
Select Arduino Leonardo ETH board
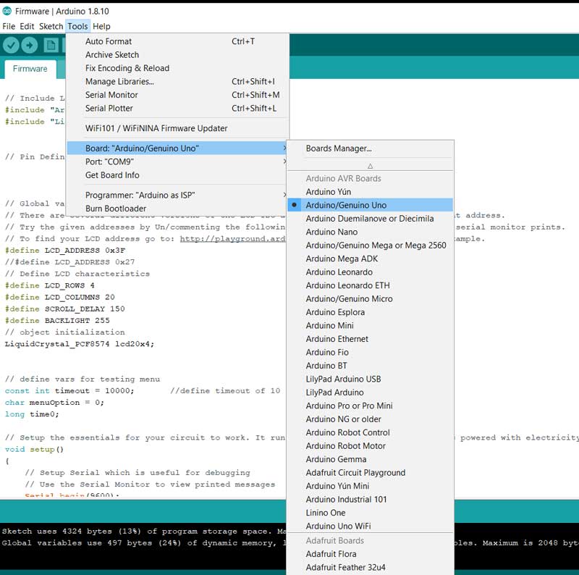(370, 285)
